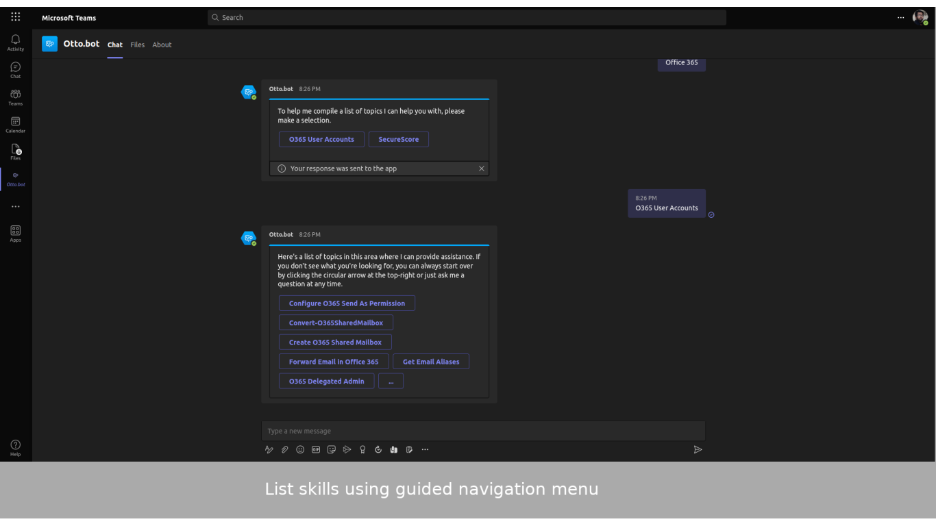Open the GIF picker
936x526 pixels.
[x=316, y=449]
